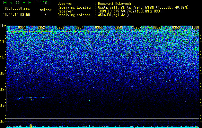
Task: Click the 0958 time label
Action: (157, 28)
